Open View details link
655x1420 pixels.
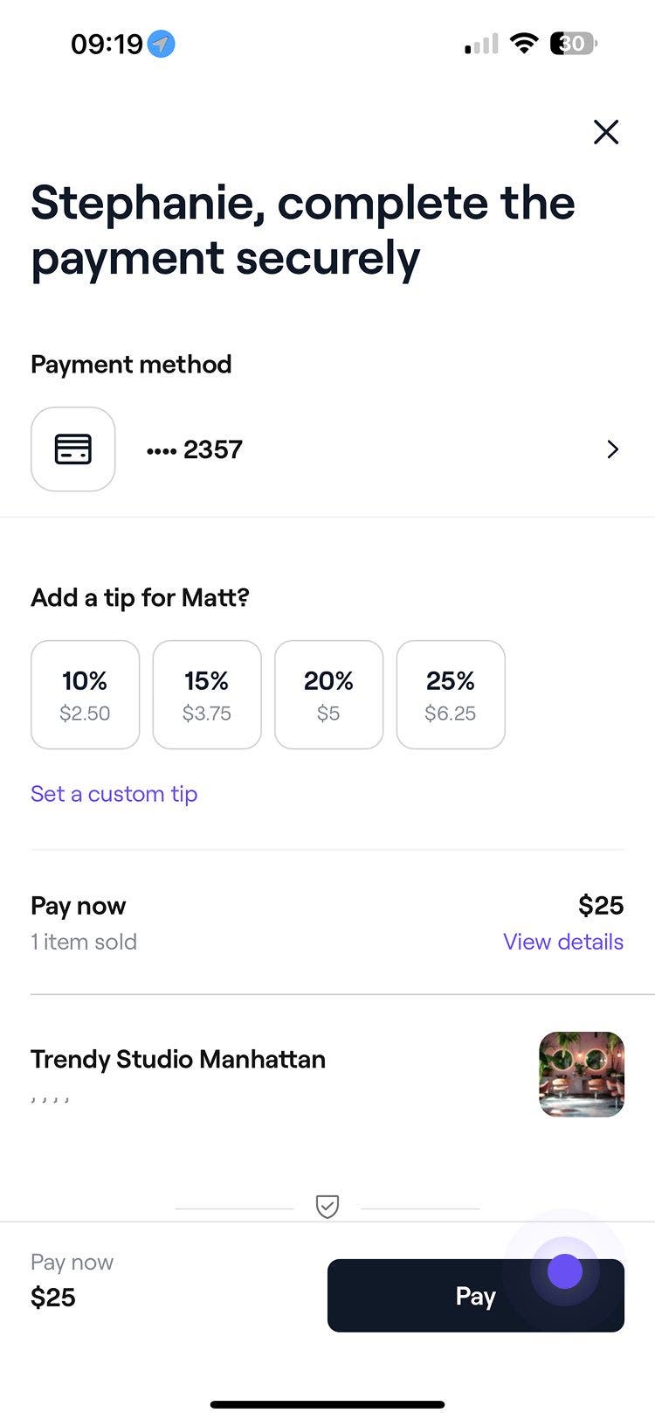point(562,942)
